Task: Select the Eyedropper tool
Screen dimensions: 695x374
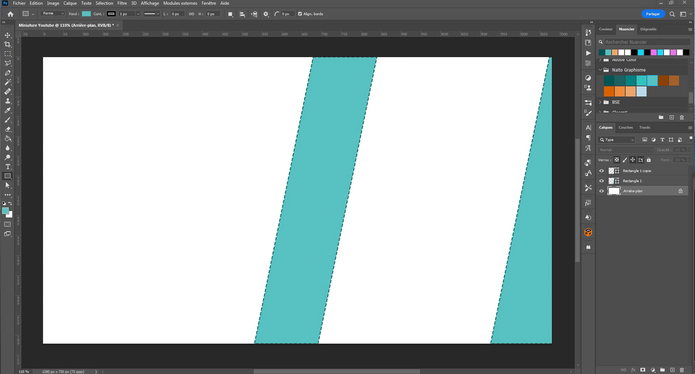Action: pos(8,110)
